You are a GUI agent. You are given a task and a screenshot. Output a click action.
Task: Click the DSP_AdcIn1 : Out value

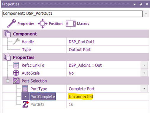[85, 65]
